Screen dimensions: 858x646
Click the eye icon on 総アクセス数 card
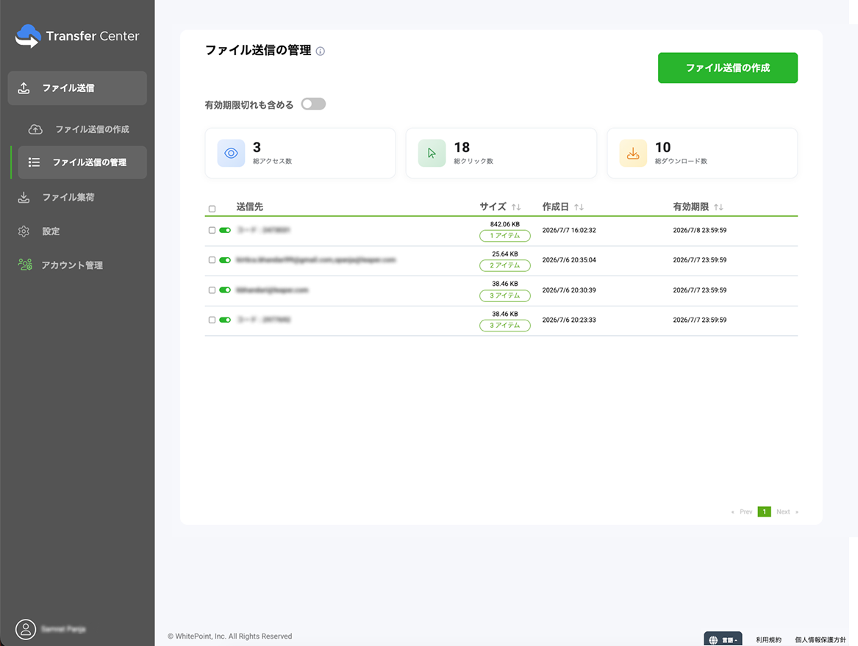pos(231,153)
